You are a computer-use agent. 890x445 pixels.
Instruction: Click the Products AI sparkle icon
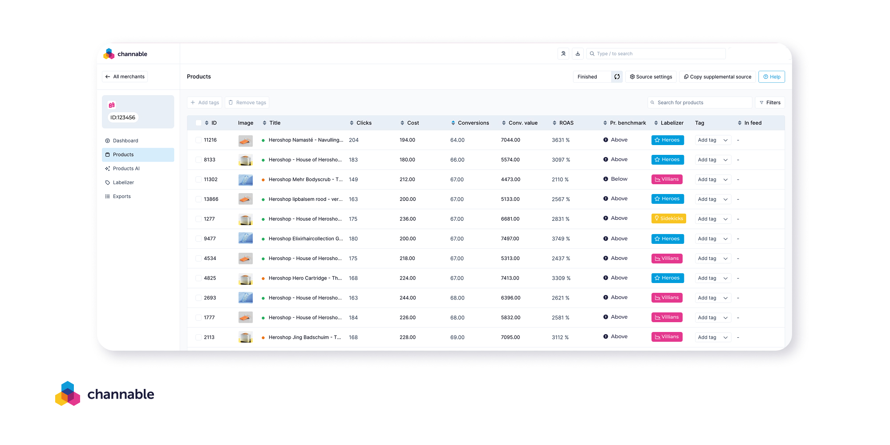tap(107, 169)
